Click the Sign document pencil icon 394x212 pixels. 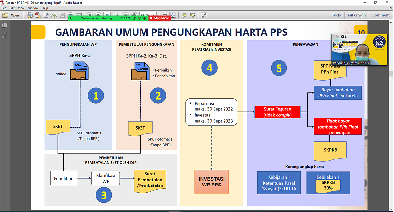[46, 15]
